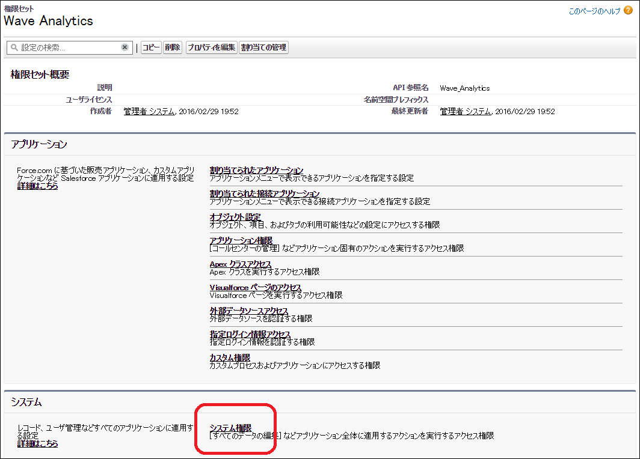Click the 名前空間プレフィックス field label
The image size is (640, 459).
point(396,100)
